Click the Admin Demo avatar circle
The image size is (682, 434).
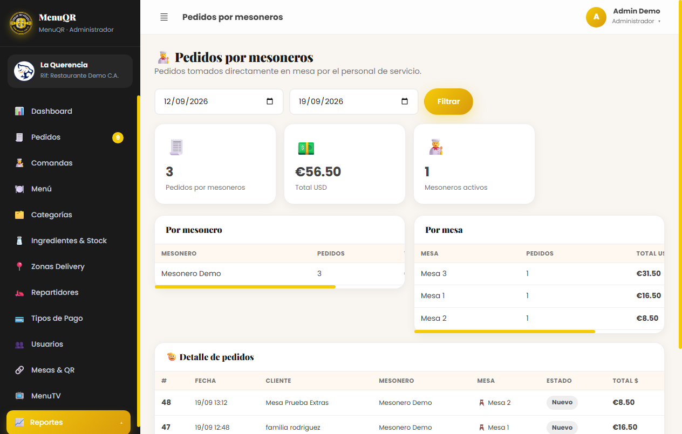click(x=596, y=17)
